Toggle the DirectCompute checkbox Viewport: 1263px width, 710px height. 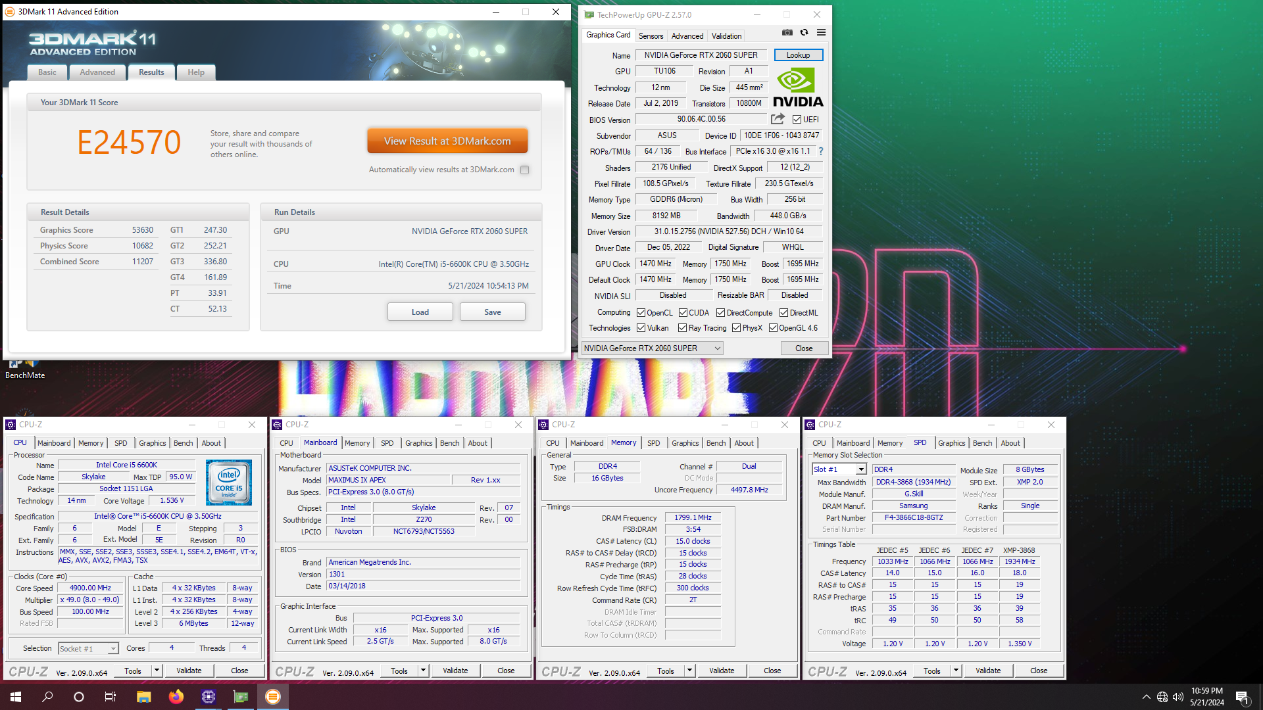coord(720,313)
